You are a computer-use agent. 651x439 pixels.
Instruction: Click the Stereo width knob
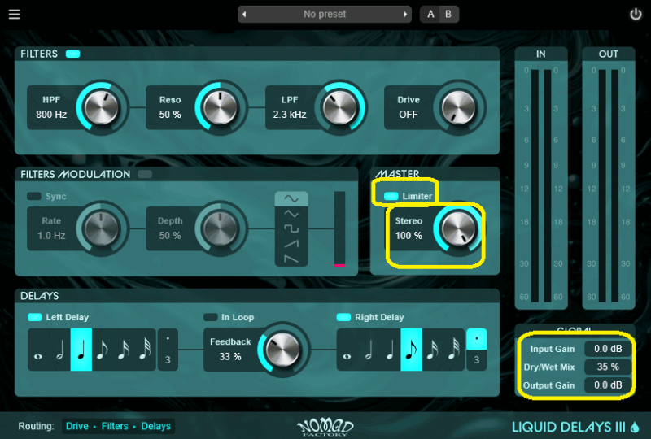pyautogui.click(x=458, y=228)
